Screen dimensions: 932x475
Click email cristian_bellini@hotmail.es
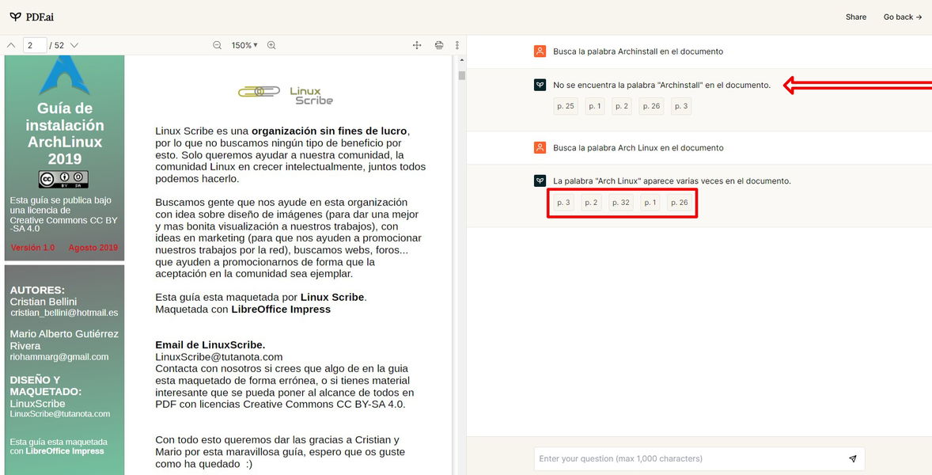64,313
